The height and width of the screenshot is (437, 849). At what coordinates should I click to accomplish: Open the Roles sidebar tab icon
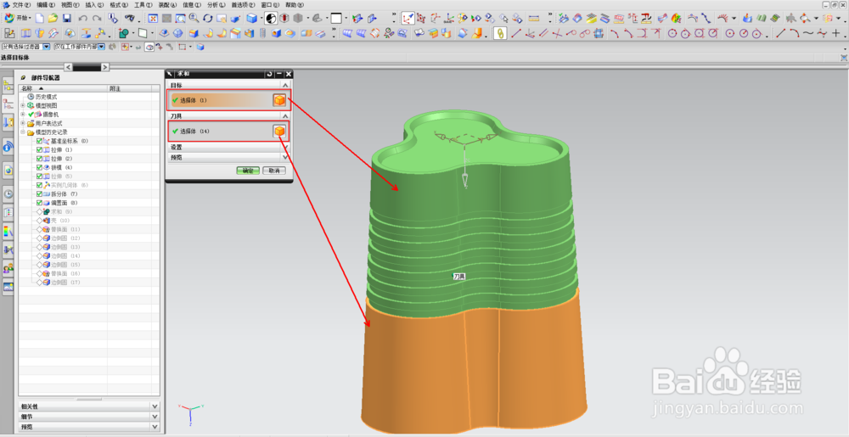[8, 268]
